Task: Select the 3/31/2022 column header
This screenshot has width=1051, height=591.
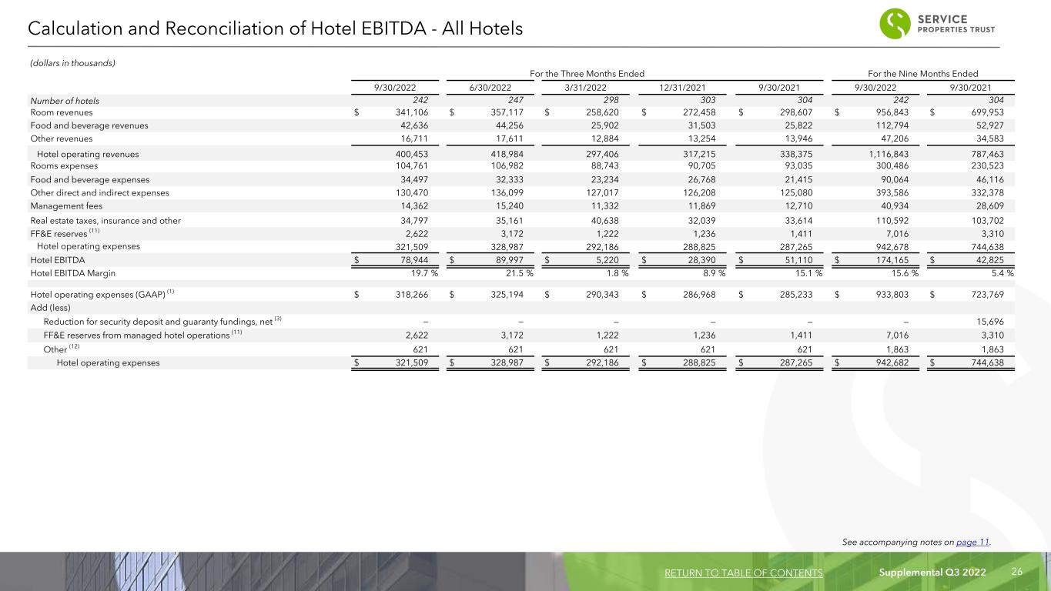Action: tap(587, 86)
